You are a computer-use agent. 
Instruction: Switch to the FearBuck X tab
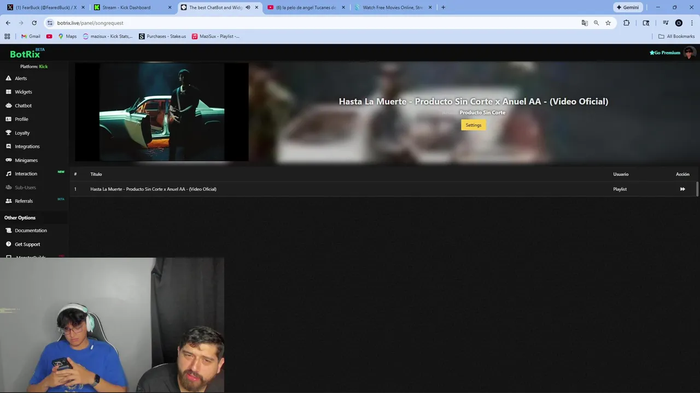[x=45, y=8]
